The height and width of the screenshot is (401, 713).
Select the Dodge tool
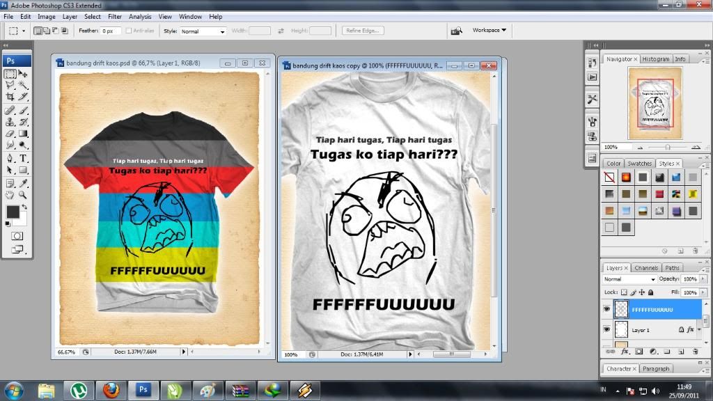[x=23, y=145]
